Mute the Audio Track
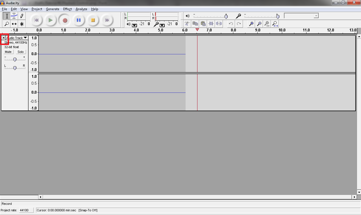This screenshot has height=215, width=361. pos(8,52)
